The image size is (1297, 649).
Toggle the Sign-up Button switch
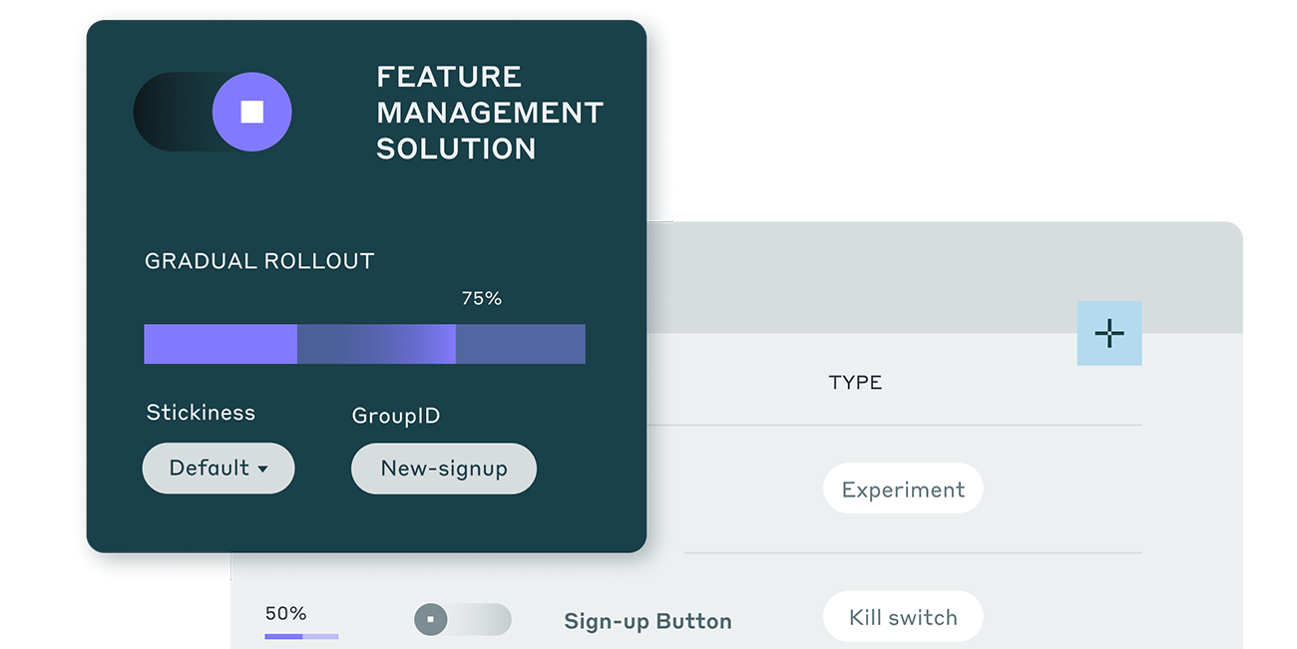(462, 619)
